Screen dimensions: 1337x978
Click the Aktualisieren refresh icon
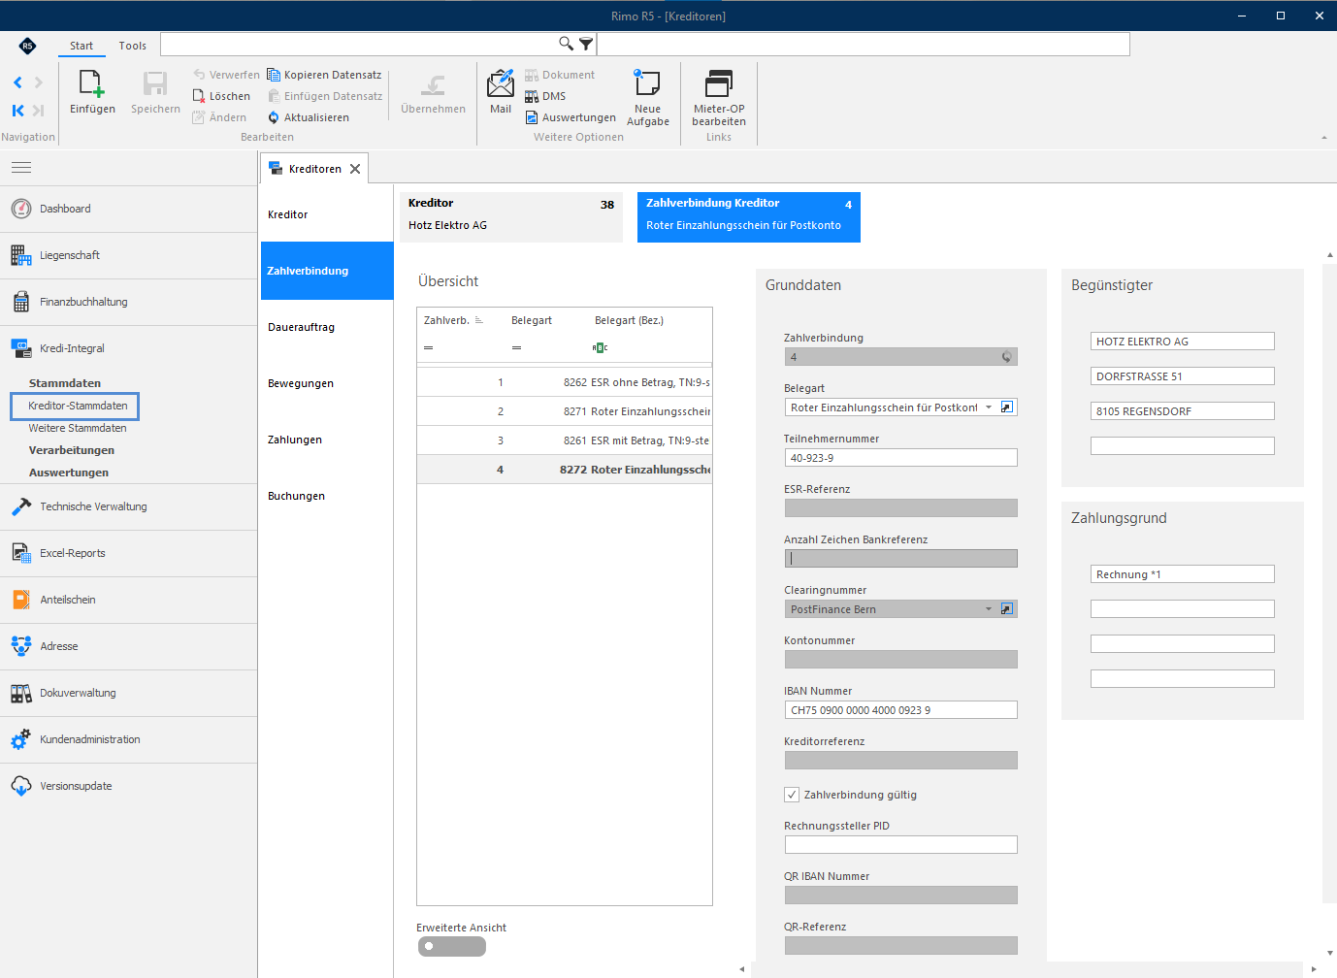tap(274, 117)
